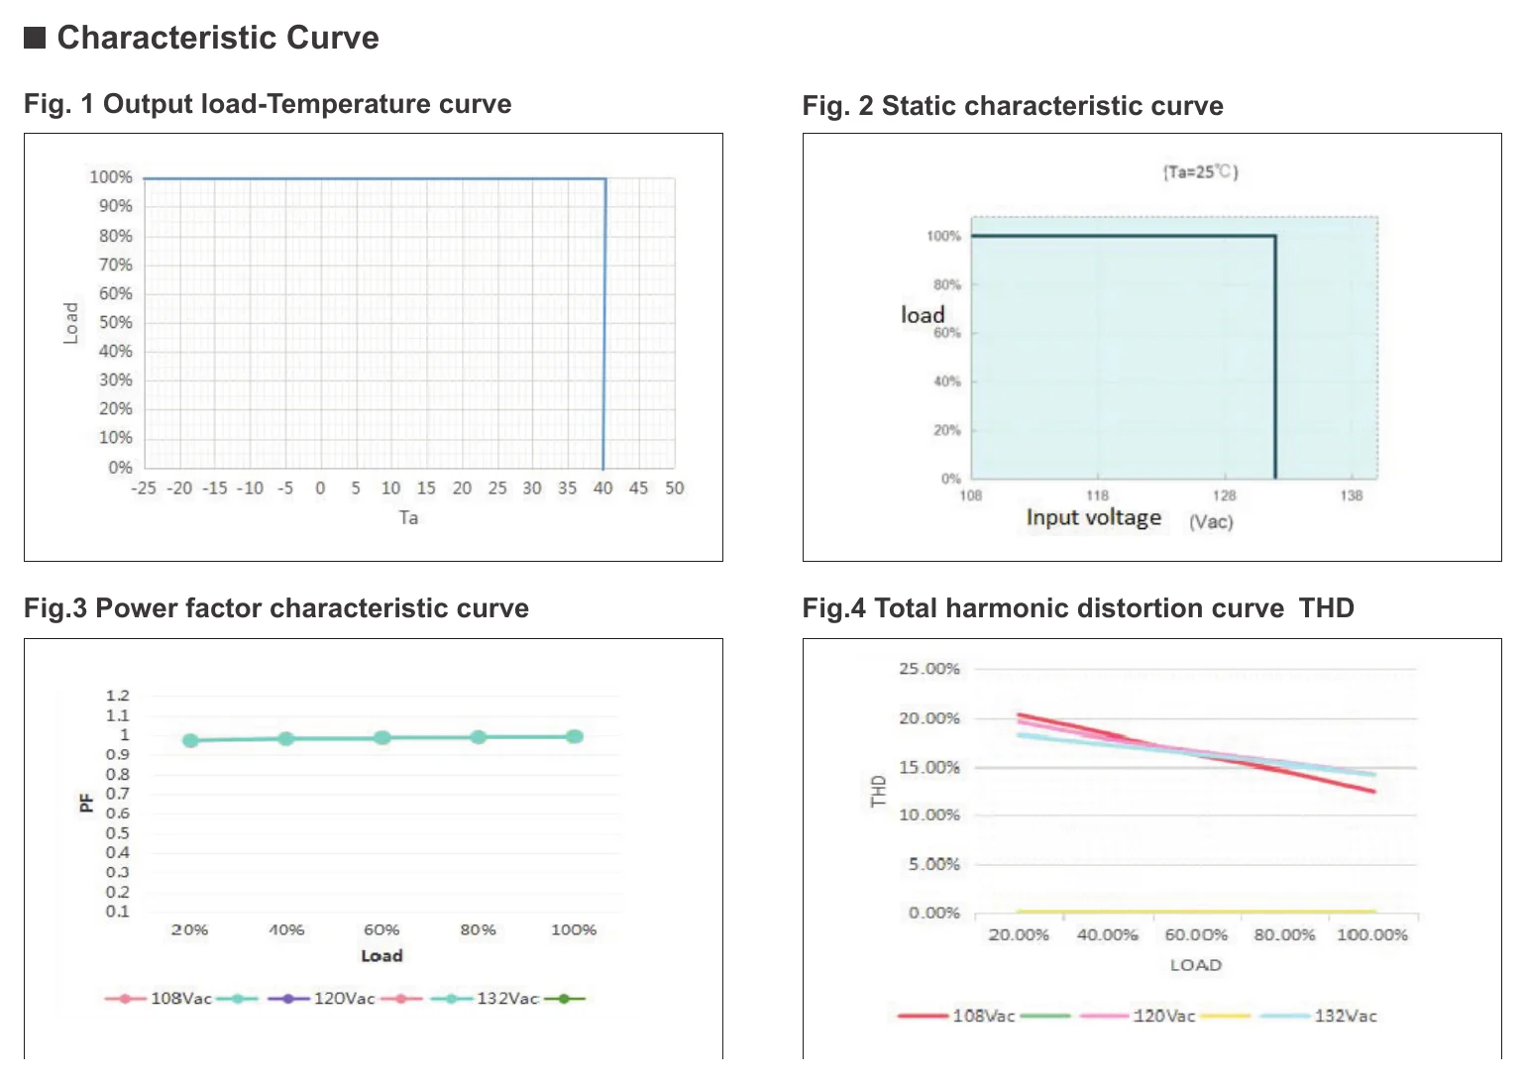Select the "Fig. 2 Static characteristic curve" title
This screenshot has width=1526, height=1083.
pyautogui.click(x=1013, y=106)
